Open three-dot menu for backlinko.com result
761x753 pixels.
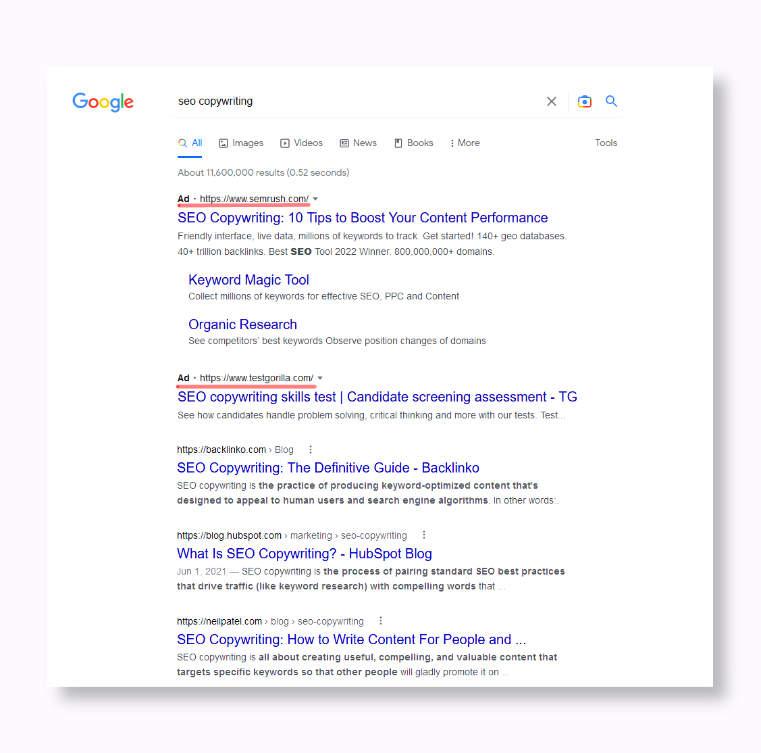tap(311, 450)
